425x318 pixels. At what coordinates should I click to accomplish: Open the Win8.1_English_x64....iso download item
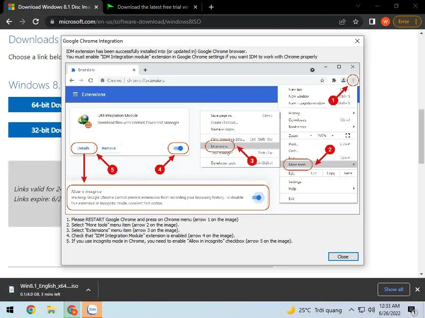pos(49,286)
